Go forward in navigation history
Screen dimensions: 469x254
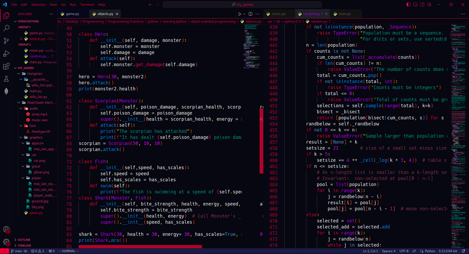pos(157,4)
